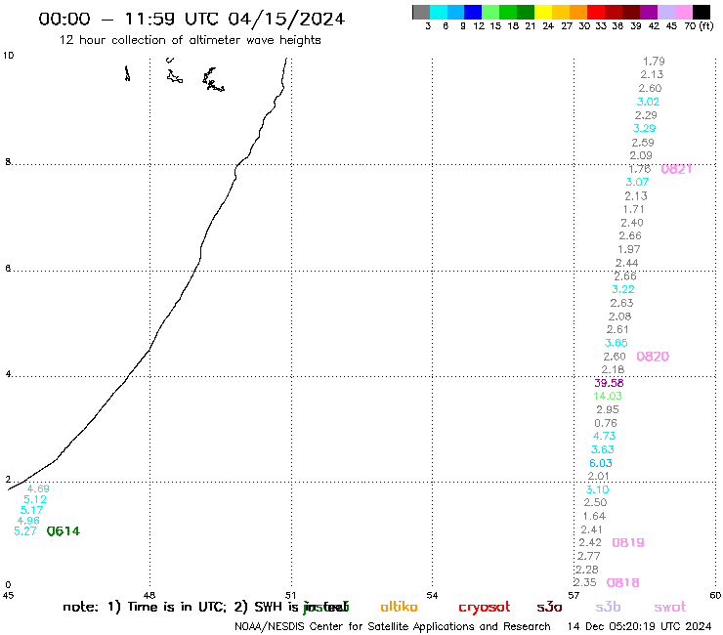723x635 pixels.
Task: Click the 0.76 wave height value
Action: click(x=606, y=423)
